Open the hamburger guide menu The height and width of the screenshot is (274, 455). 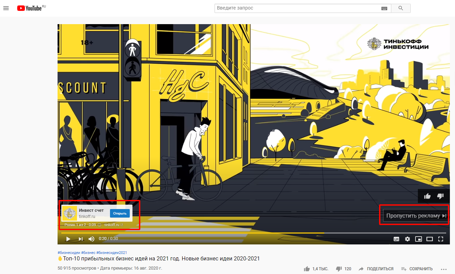[6, 8]
